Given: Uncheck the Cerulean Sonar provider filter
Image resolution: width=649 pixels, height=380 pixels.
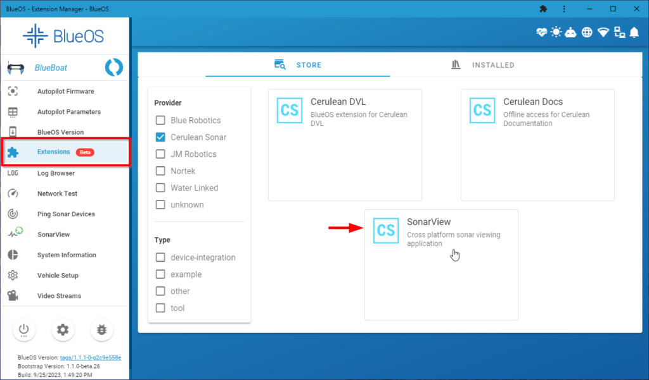Looking at the screenshot, I should coord(160,137).
